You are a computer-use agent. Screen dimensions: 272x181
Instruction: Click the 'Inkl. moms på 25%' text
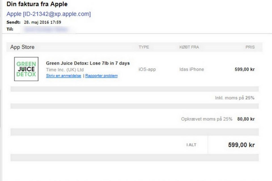(x=235, y=98)
